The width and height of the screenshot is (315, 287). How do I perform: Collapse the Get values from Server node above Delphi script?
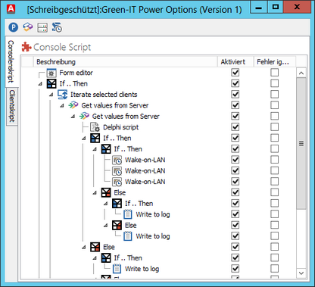(73, 117)
